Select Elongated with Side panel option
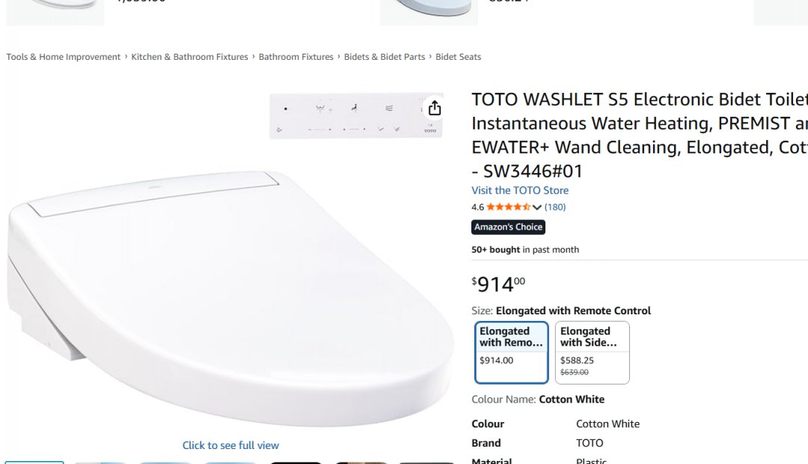808x464 pixels. pyautogui.click(x=592, y=352)
